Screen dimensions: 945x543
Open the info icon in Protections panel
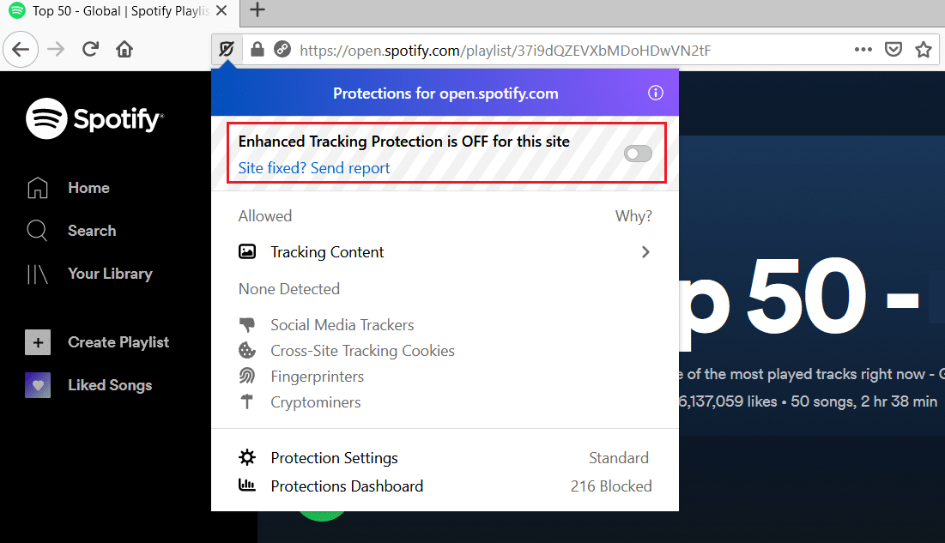[x=656, y=93]
